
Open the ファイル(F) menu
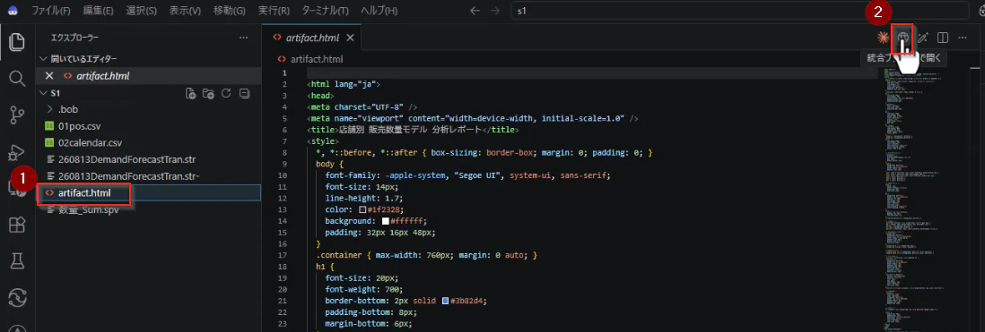(x=51, y=11)
